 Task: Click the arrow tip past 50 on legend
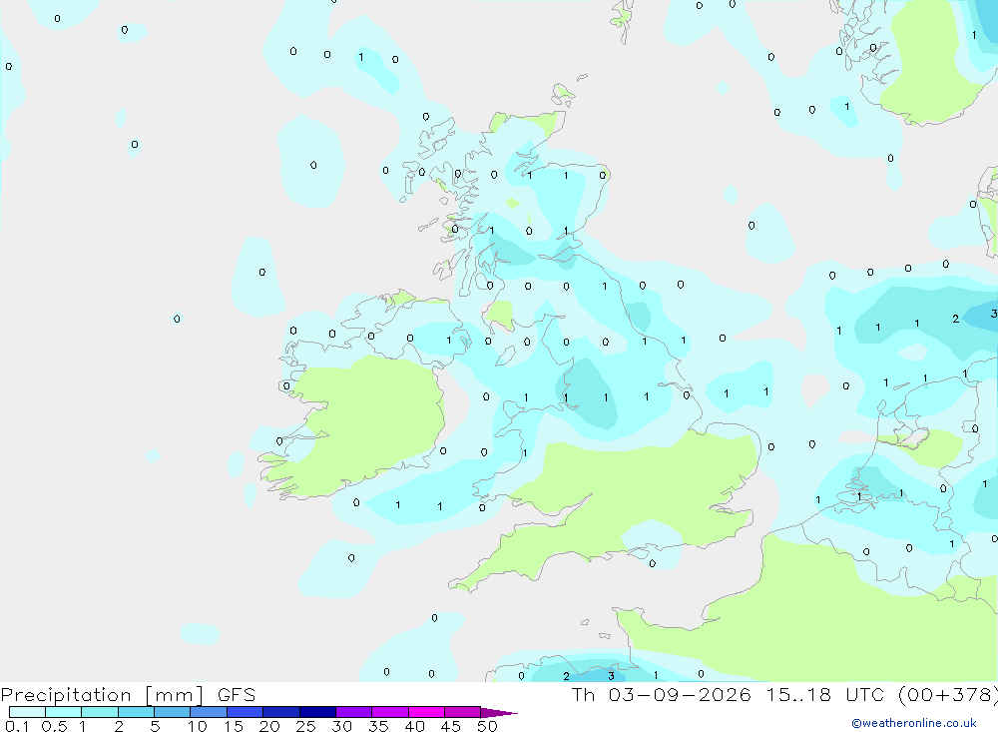point(500,712)
